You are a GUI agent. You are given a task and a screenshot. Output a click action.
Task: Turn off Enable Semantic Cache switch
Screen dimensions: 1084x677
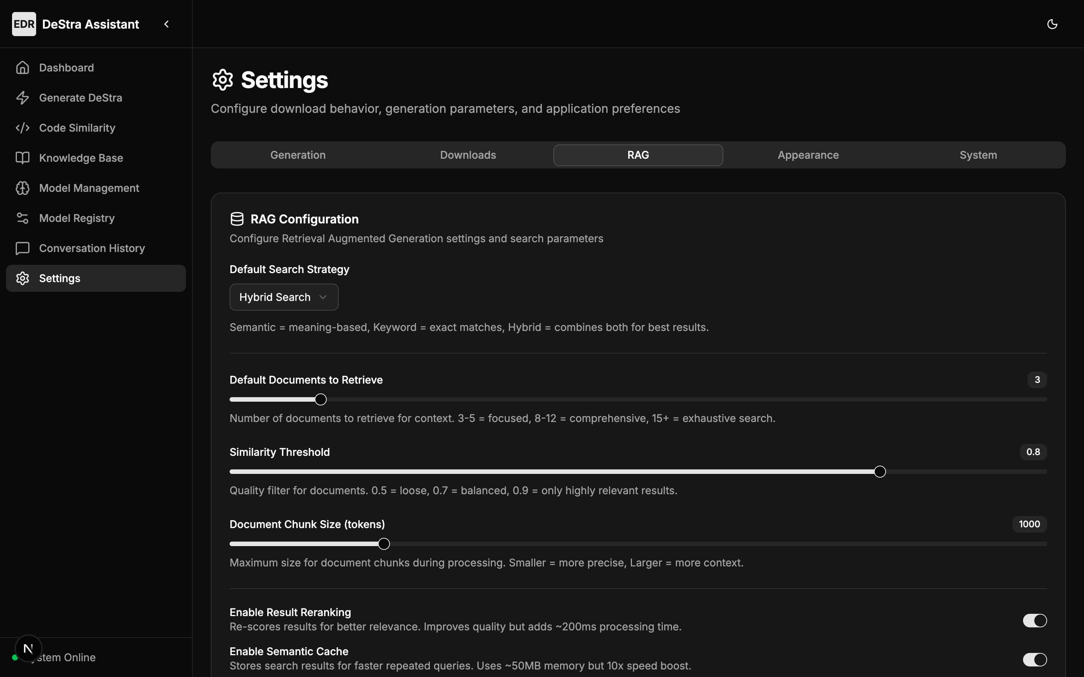click(x=1035, y=660)
